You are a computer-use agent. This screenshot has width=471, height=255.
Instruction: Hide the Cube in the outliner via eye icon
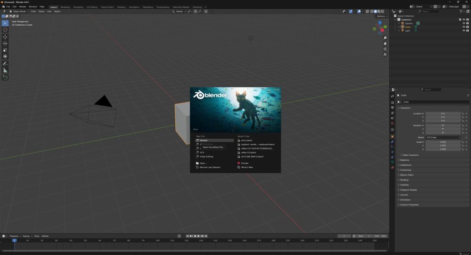pos(463,27)
